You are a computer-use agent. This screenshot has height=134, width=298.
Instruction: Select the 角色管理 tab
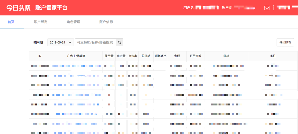coord(73,22)
